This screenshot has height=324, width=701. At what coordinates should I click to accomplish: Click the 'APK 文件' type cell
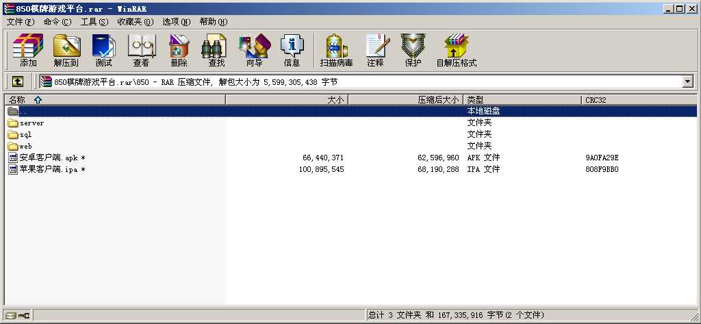tap(483, 158)
